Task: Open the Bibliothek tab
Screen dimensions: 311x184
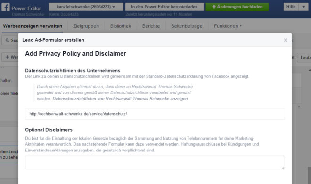Action: pyautogui.click(x=121, y=26)
